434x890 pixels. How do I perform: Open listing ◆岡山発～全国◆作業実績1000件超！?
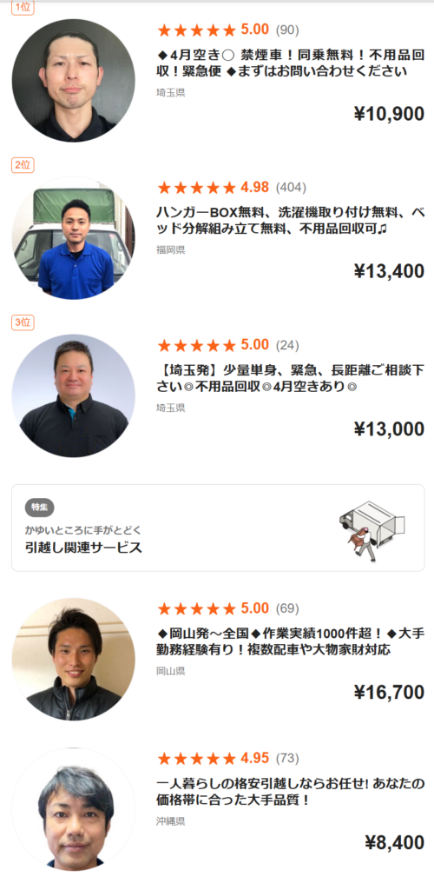click(291, 641)
